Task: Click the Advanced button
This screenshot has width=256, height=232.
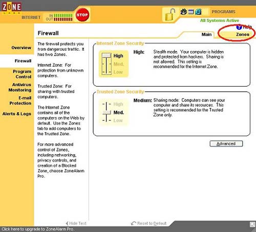Action: [226, 143]
